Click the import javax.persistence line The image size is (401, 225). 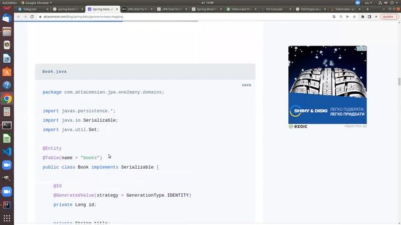tap(79, 111)
